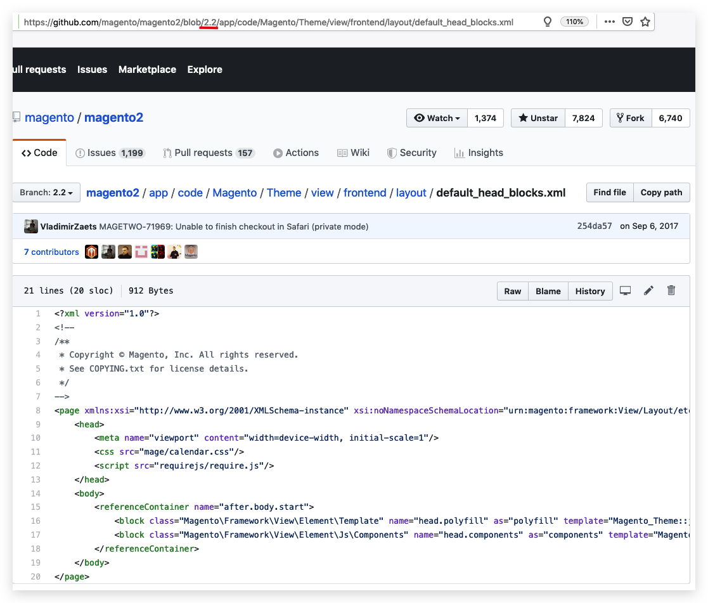Screen dimensions: 708x603
Task: Click the Raw button
Action: [513, 291]
